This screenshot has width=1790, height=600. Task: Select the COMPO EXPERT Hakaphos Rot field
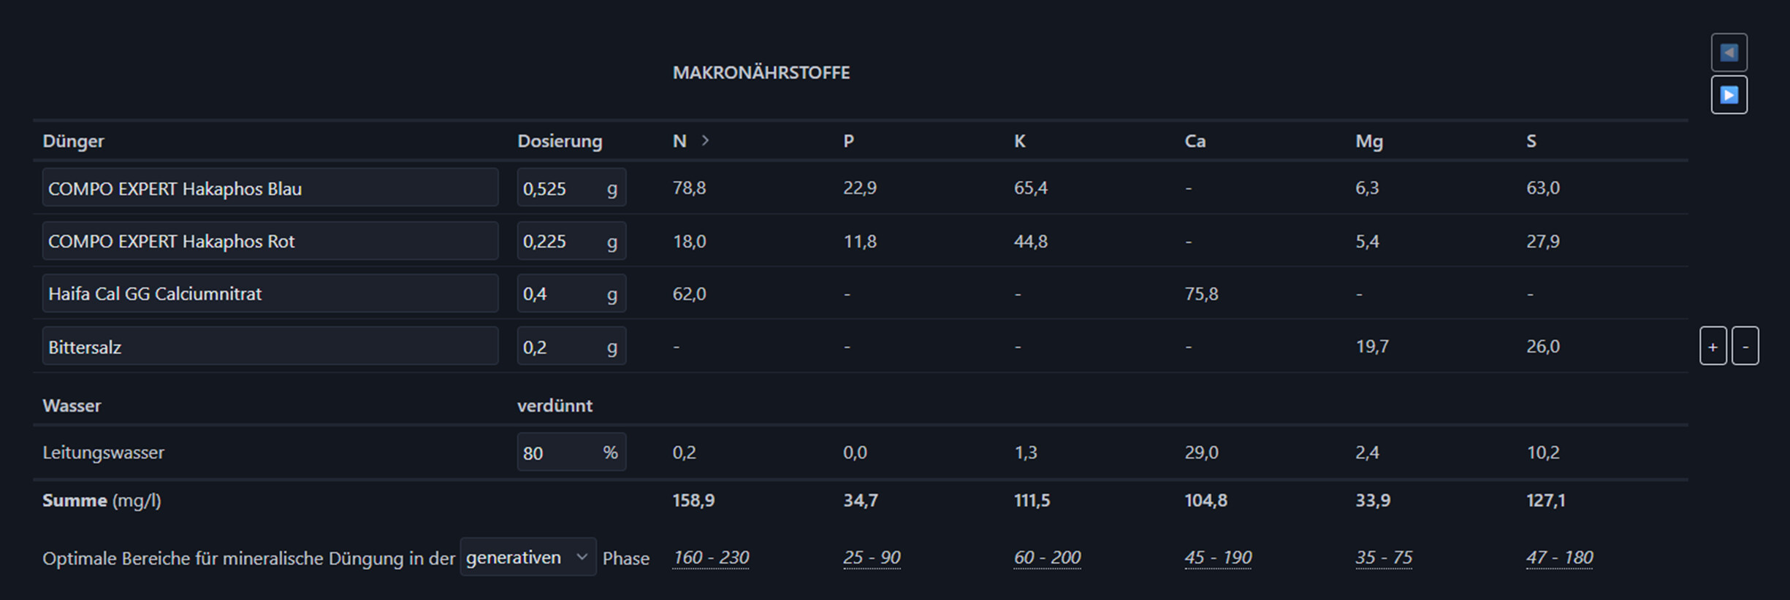pyautogui.click(x=270, y=241)
